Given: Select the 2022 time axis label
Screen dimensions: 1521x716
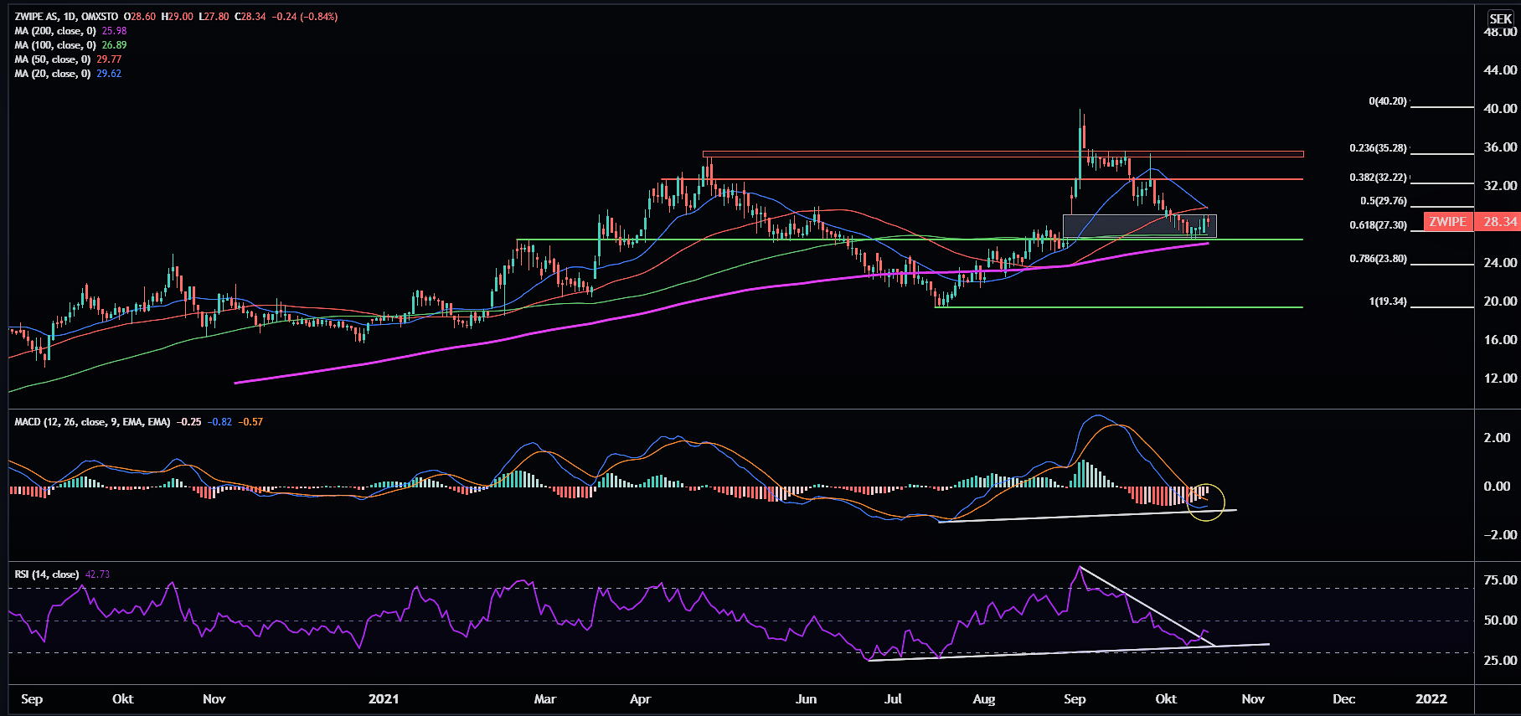Looking at the screenshot, I should point(1431,699).
